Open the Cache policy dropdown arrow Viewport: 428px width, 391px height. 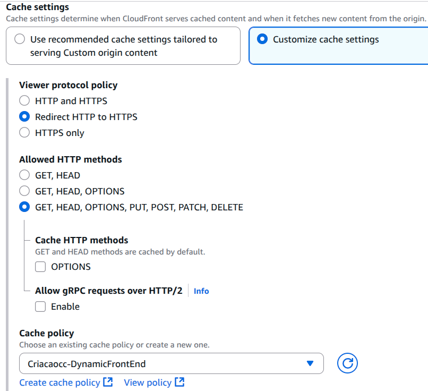point(311,363)
